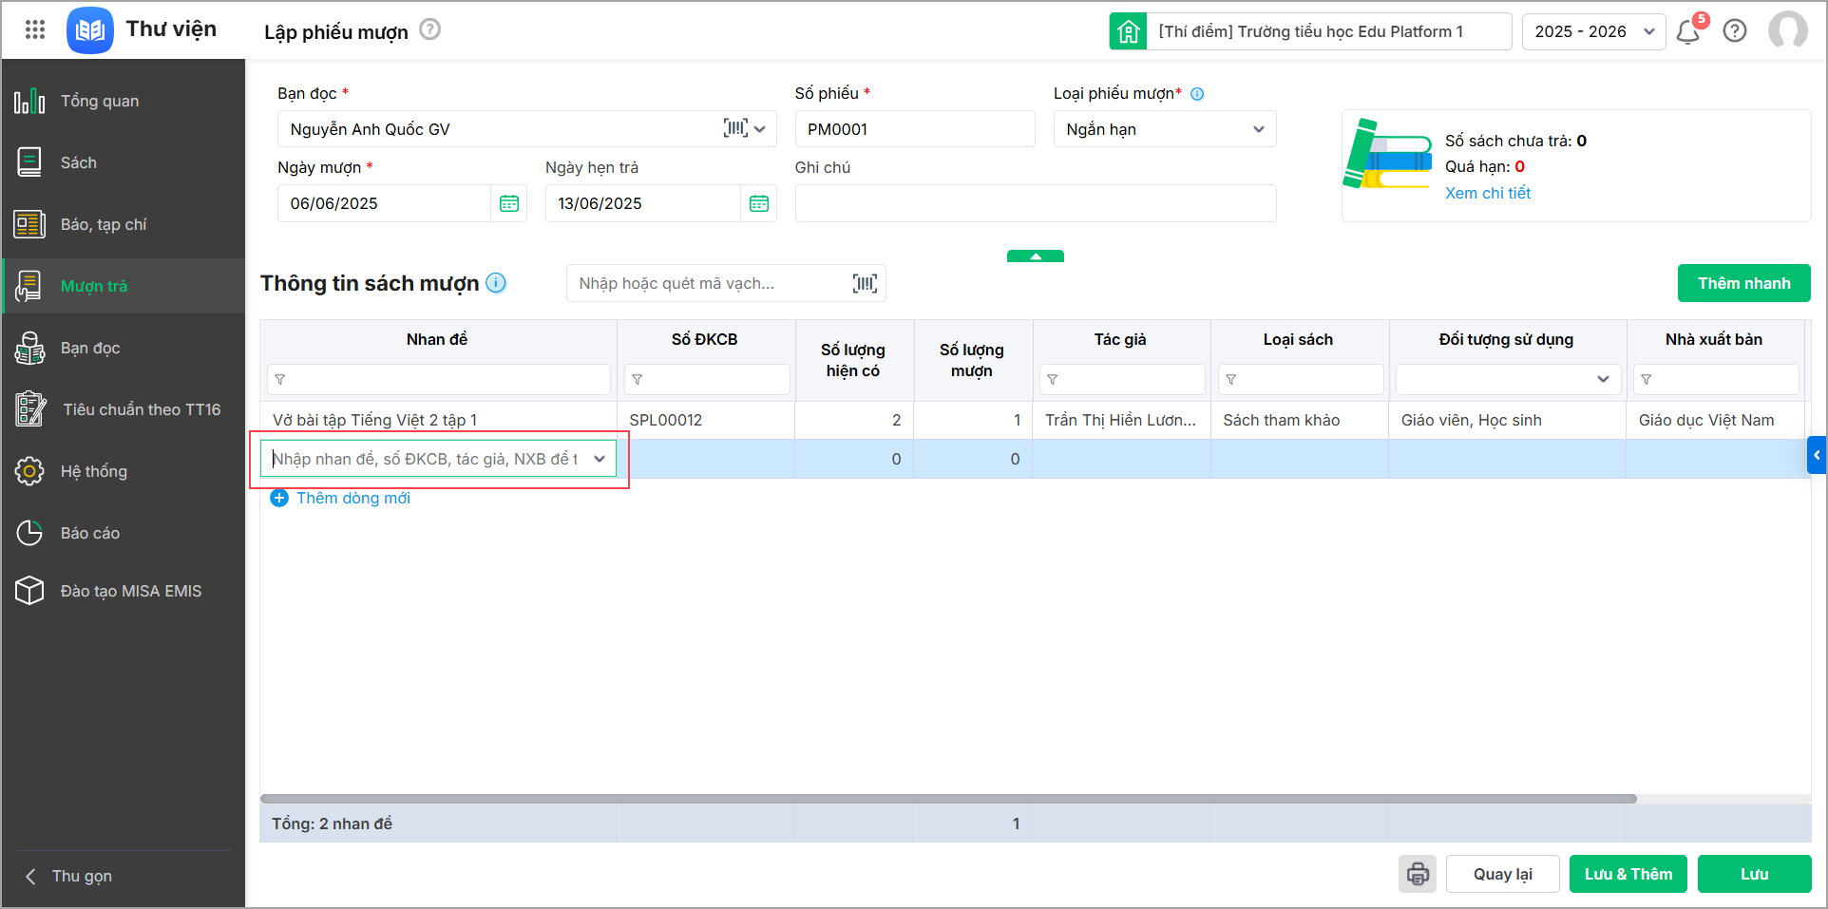Open the school year 2025 - 2026 dropdown

(x=1593, y=31)
